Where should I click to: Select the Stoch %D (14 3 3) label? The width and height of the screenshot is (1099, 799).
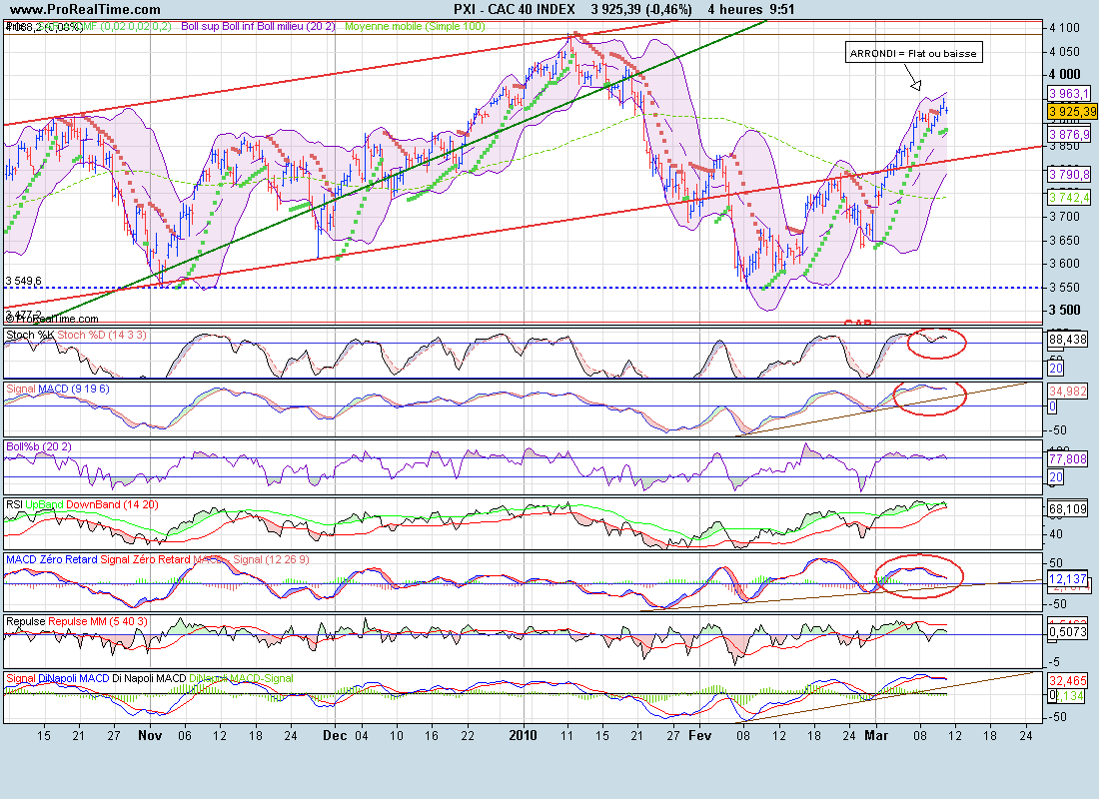[102, 335]
